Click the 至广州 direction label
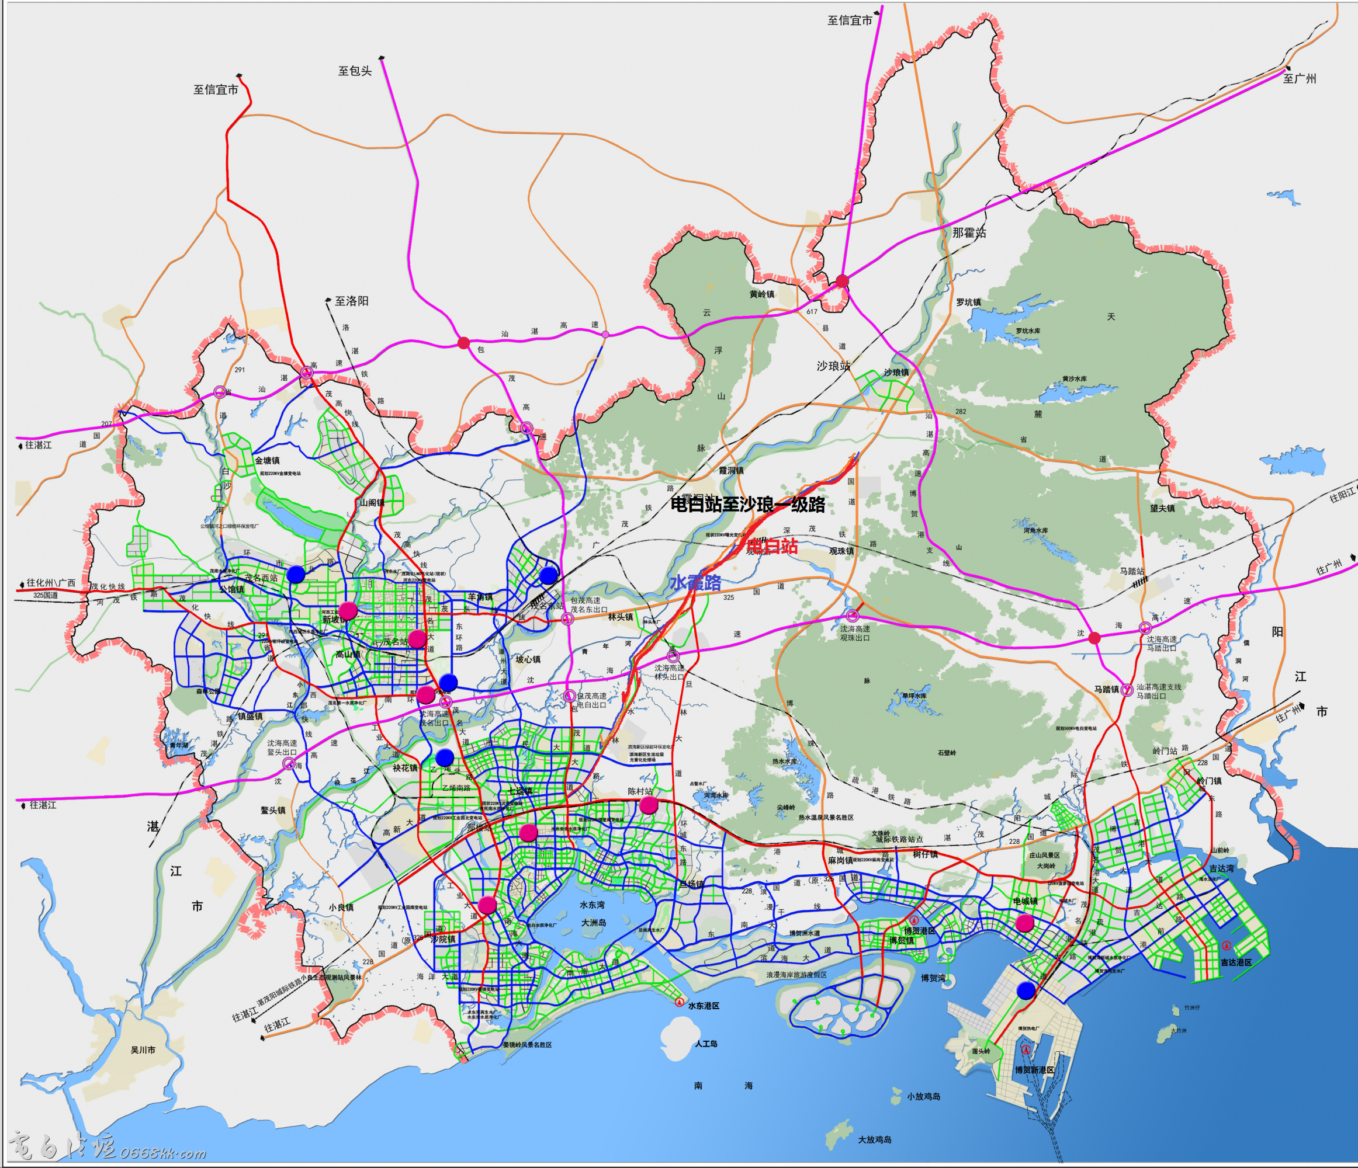Viewport: 1358px width, 1168px height. click(1299, 79)
